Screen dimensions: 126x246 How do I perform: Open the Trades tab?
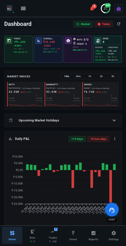[x=53, y=235]
